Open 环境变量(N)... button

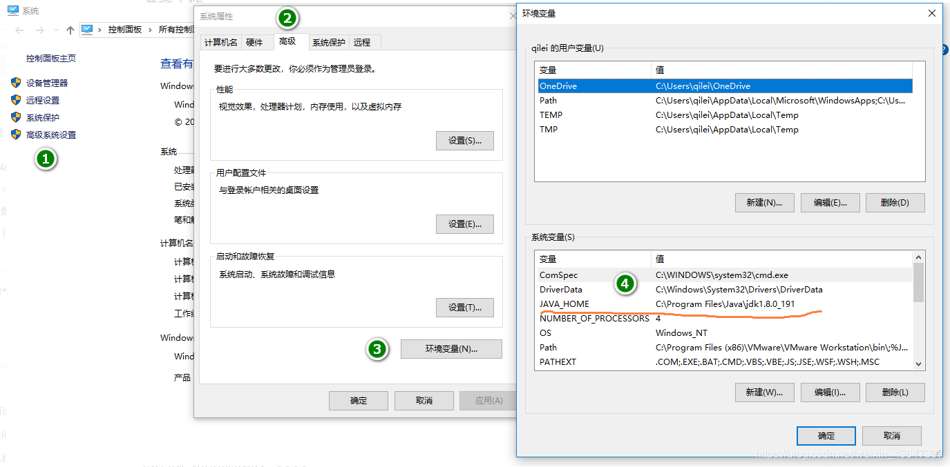coord(451,349)
